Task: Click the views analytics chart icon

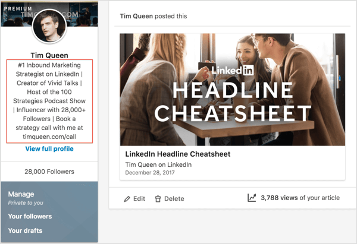Action: point(252,198)
